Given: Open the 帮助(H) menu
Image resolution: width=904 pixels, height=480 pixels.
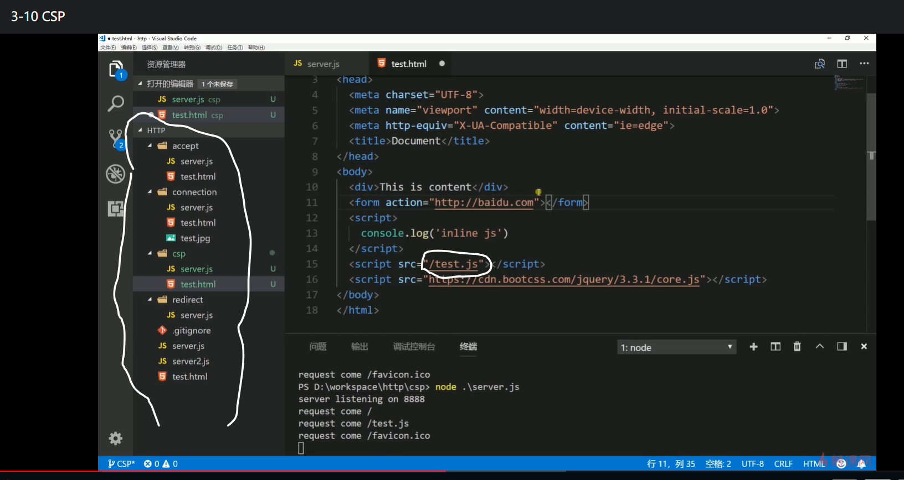Looking at the screenshot, I should [x=256, y=48].
